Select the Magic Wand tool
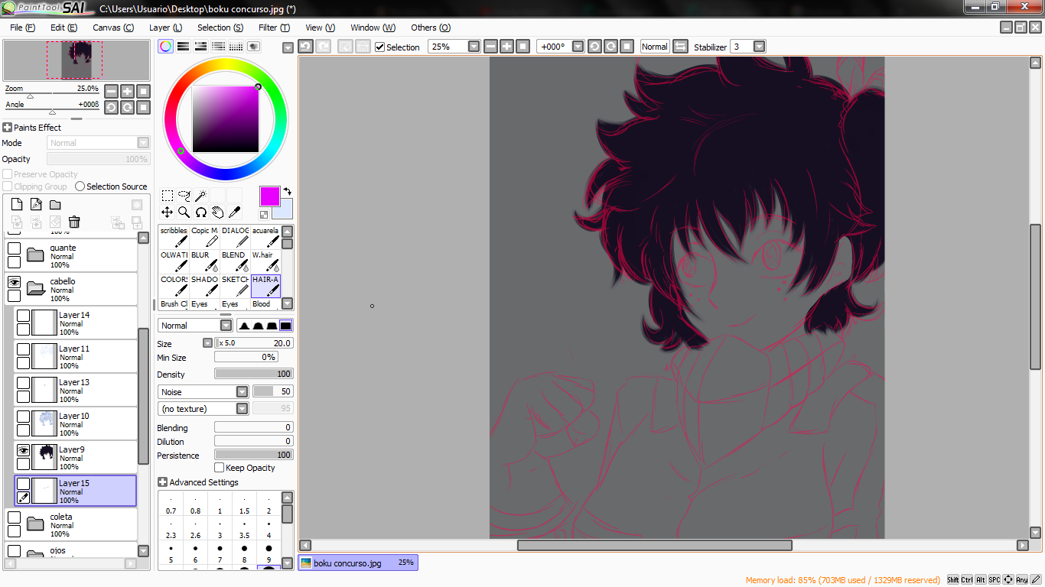 point(200,196)
